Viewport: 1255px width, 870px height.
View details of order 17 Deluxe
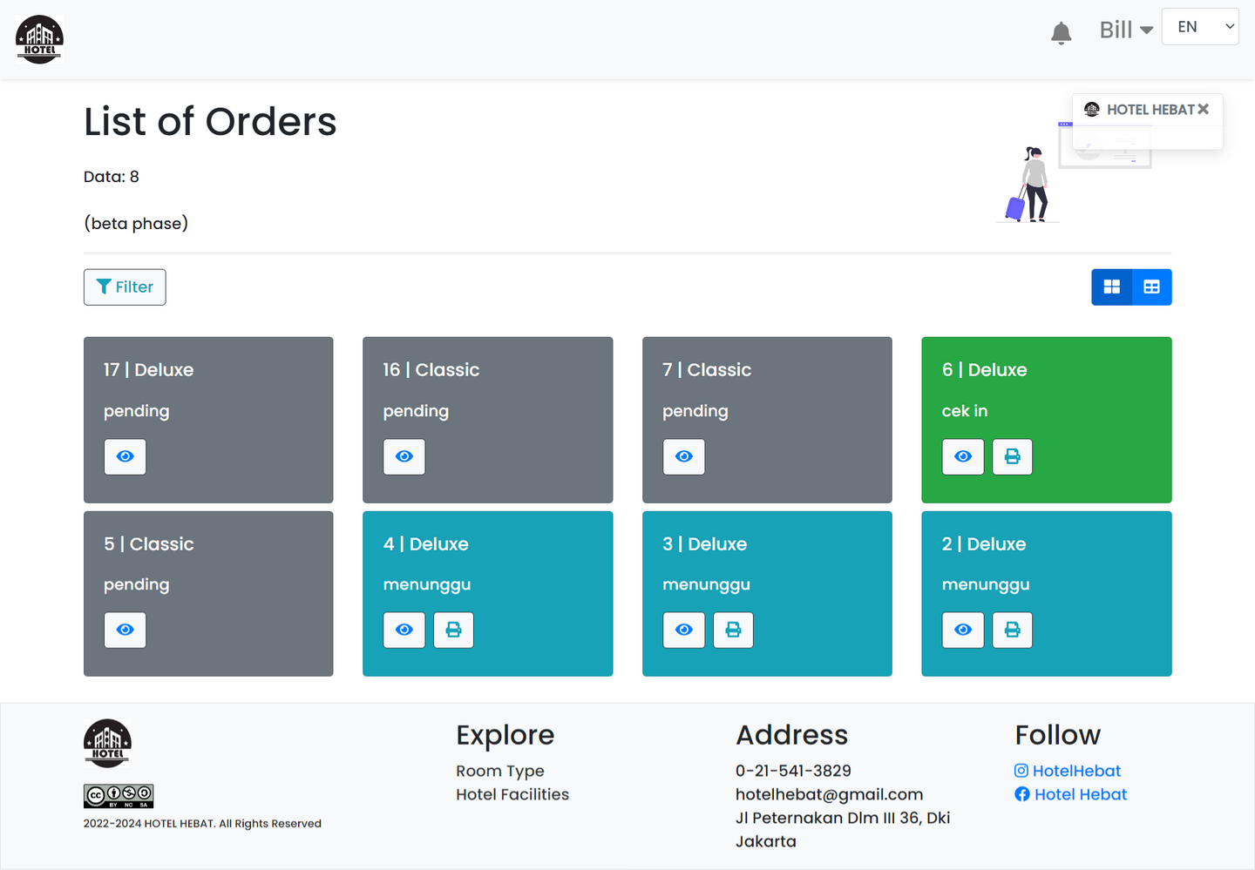coord(125,456)
